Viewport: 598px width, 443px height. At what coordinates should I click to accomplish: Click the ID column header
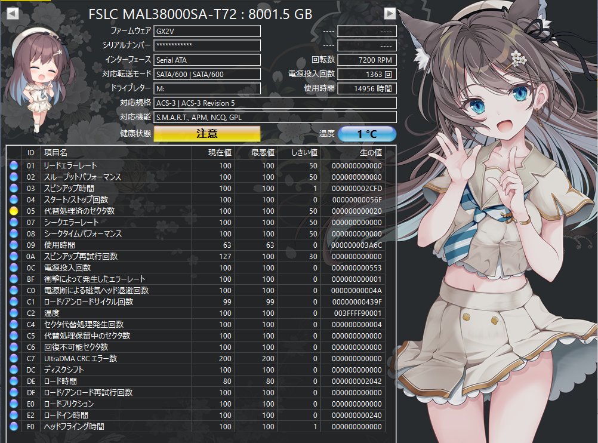30,153
